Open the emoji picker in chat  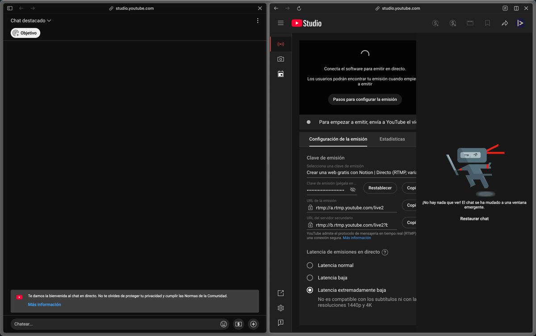(224, 324)
